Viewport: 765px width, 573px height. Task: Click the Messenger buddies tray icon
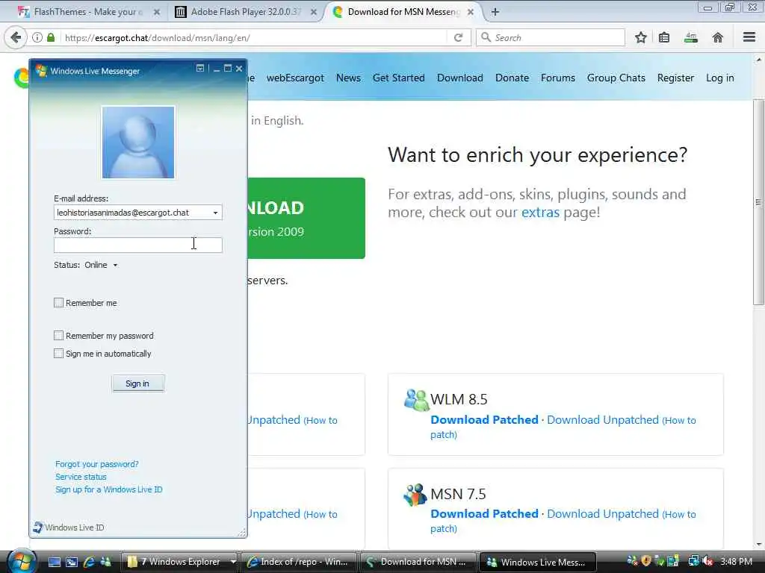pos(632,561)
